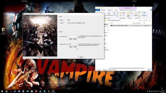Screen dimensions: 166x93
Task: Click the About button below the trainer image
Action: [40, 58]
